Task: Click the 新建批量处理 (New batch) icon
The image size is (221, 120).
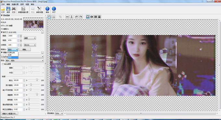Action: point(23,9)
